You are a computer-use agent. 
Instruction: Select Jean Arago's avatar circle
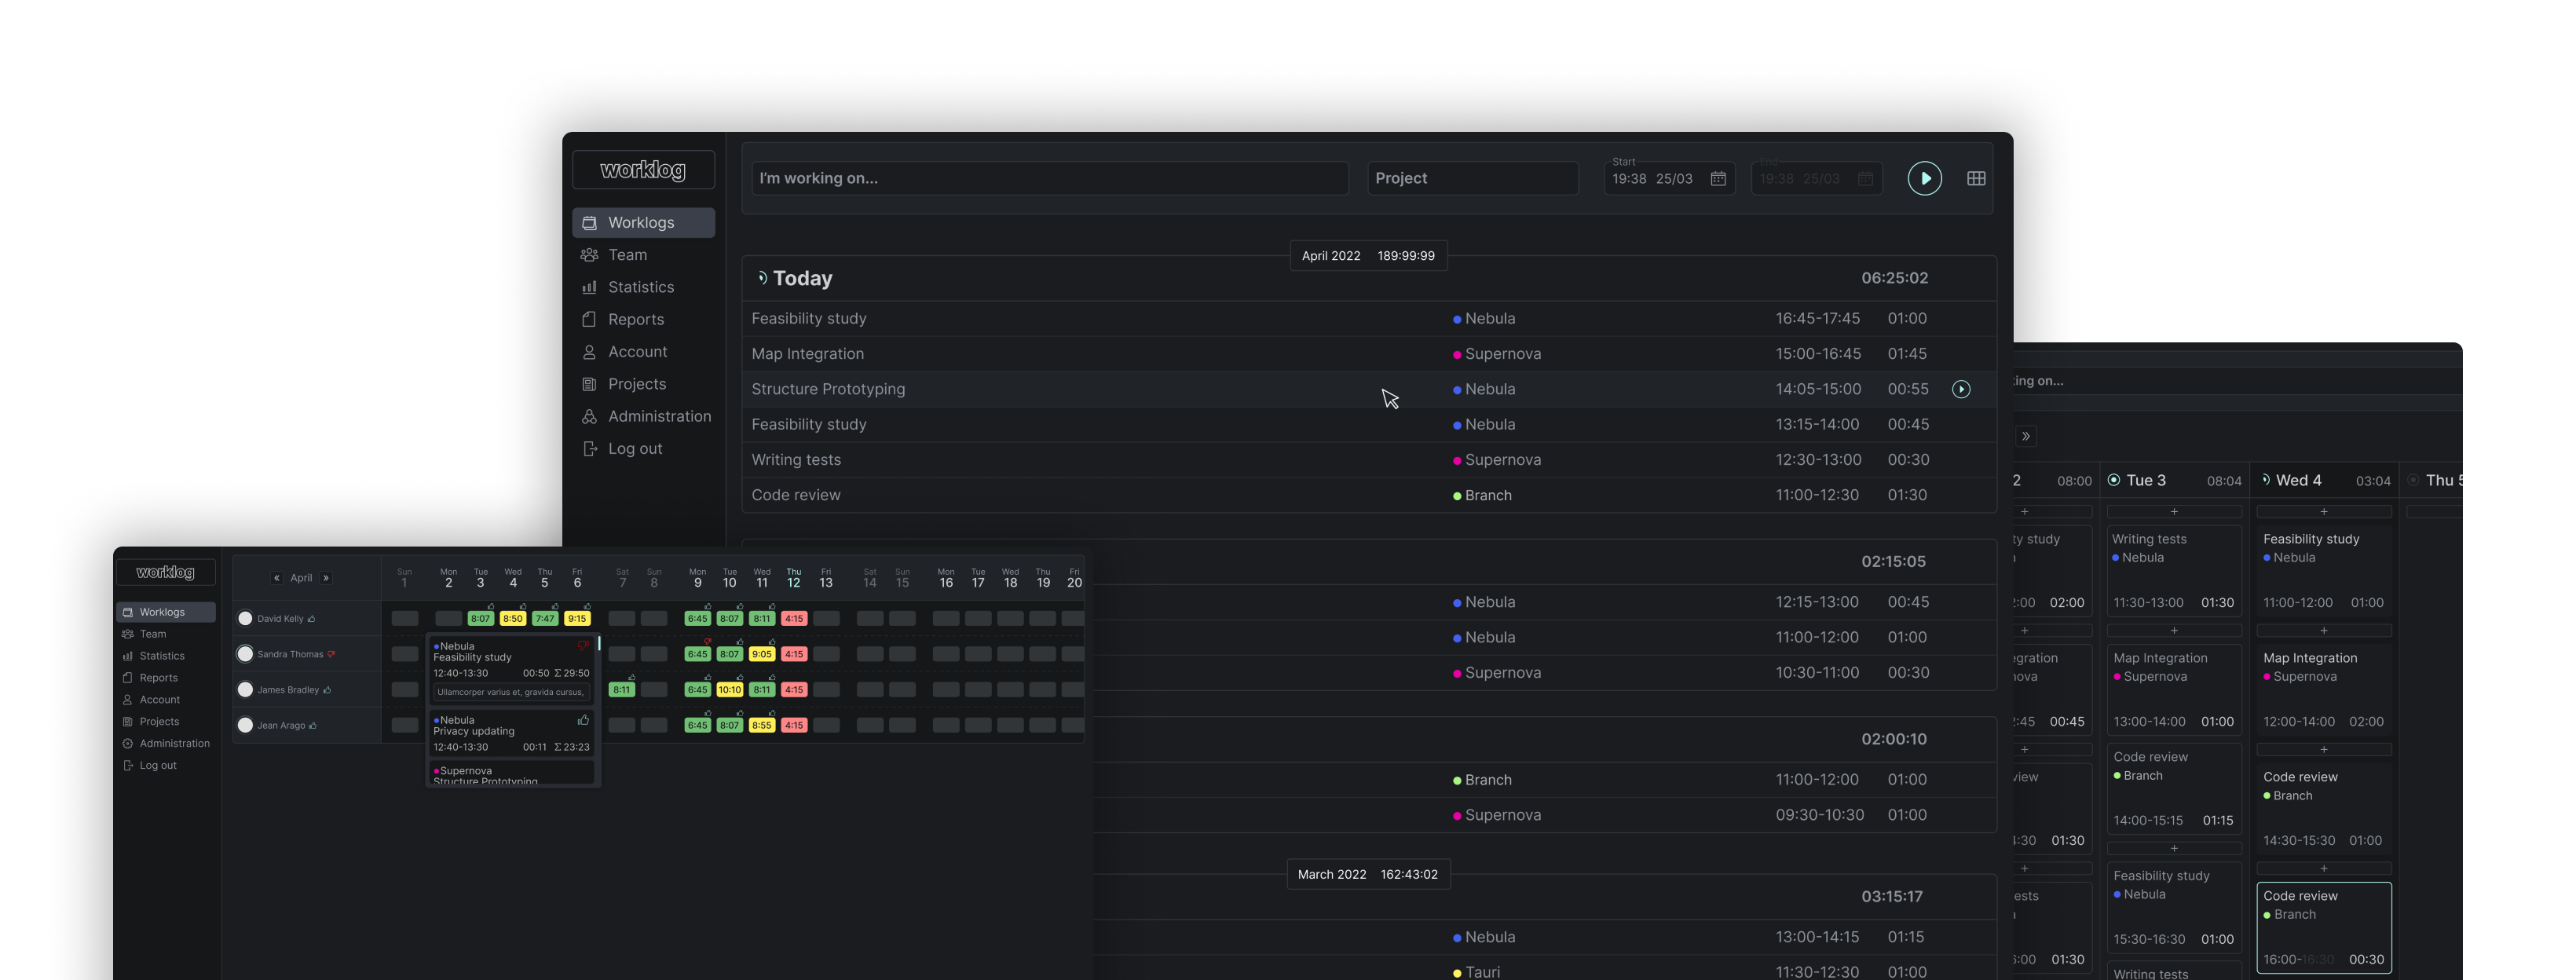tap(245, 725)
